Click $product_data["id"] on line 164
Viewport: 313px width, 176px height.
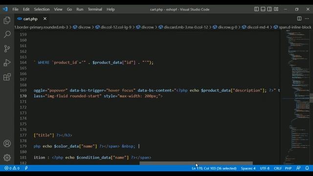tap(114, 63)
